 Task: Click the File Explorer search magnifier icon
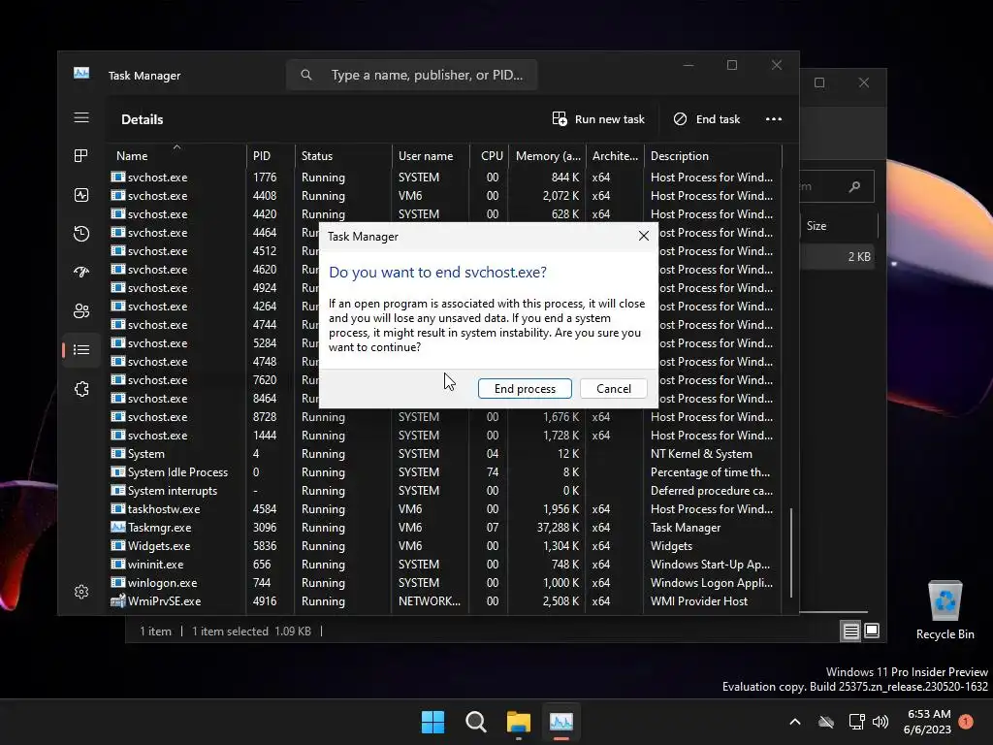[x=855, y=187]
